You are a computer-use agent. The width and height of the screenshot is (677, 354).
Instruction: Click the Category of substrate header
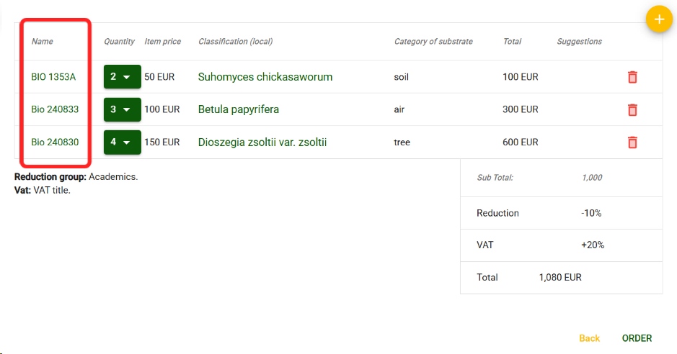433,42
